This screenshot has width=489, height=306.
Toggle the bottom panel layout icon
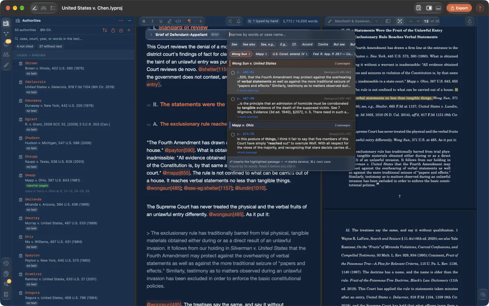(x=438, y=8)
